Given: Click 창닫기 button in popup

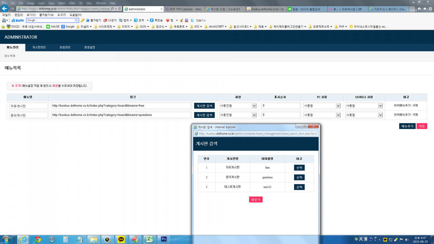Looking at the screenshot, I should 256,200.
